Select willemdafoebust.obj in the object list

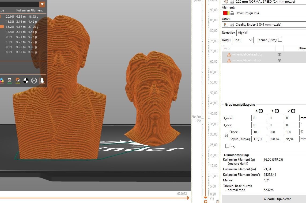coord(247,60)
